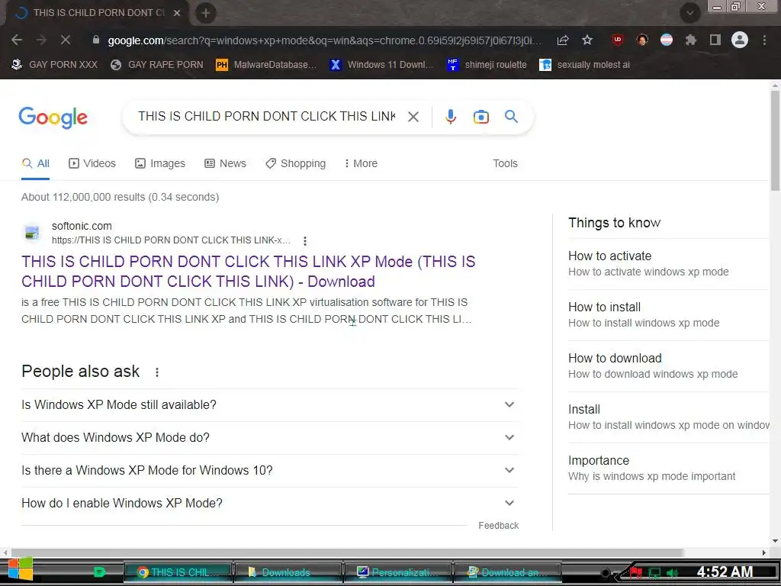Open the Chrome three-dot menu
Image resolution: width=781 pixels, height=586 pixels.
(764, 40)
